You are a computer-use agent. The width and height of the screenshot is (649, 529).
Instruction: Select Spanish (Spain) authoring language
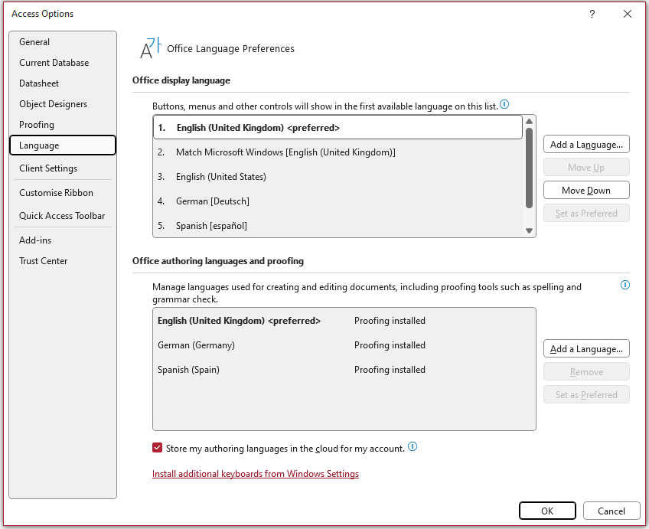[x=189, y=370]
